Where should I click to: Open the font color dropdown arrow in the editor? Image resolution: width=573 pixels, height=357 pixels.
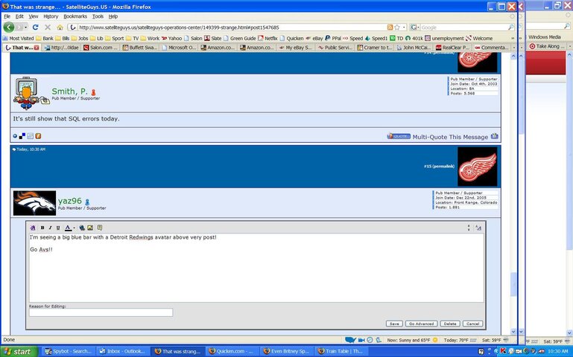[x=75, y=228]
